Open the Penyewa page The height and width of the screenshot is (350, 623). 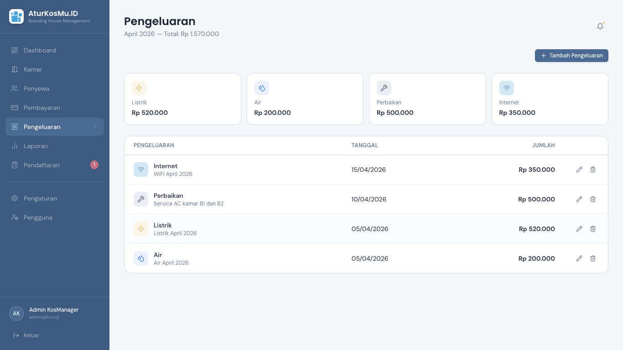coord(55,88)
